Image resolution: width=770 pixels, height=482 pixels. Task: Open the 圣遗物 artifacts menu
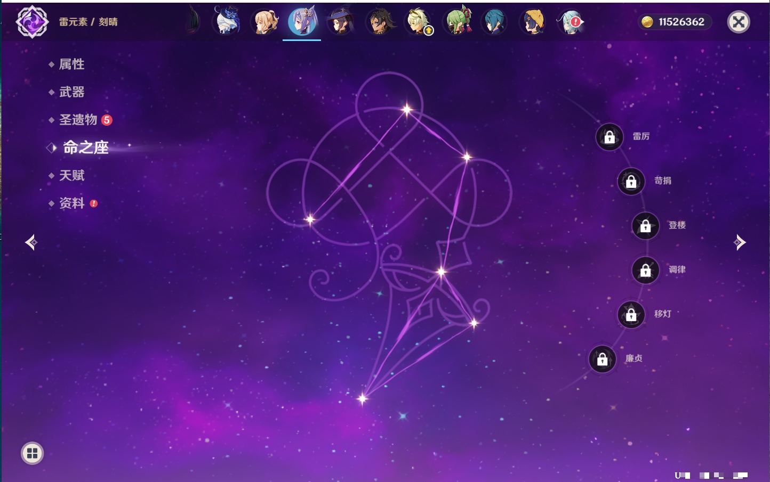(78, 120)
